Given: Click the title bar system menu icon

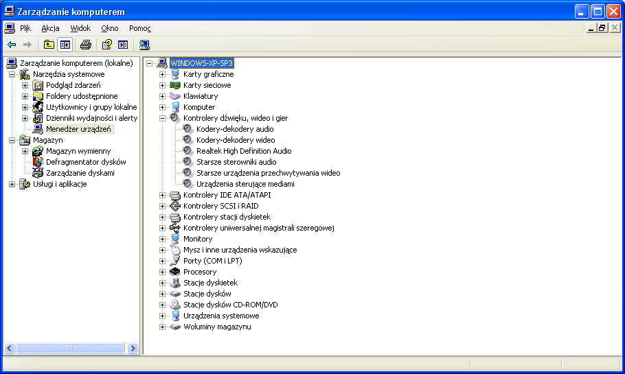Looking at the screenshot, I should coord(10,12).
